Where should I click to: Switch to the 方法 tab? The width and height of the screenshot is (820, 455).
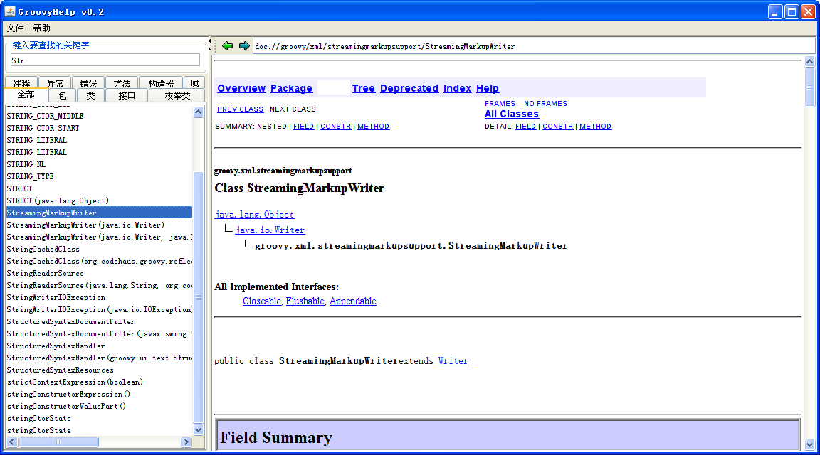122,82
